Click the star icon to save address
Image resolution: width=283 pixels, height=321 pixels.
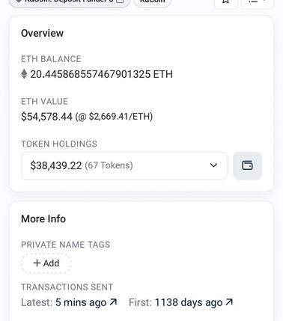click(226, 2)
